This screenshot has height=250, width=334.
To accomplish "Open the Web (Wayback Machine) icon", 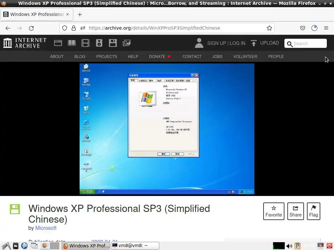I will tap(58, 43).
